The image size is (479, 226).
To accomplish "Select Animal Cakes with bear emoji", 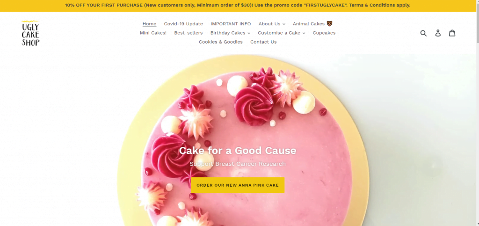I will tap(312, 24).
